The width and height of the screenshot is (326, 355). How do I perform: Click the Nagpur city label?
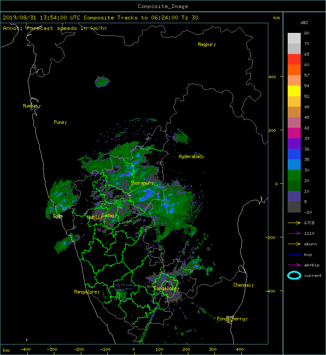(206, 44)
